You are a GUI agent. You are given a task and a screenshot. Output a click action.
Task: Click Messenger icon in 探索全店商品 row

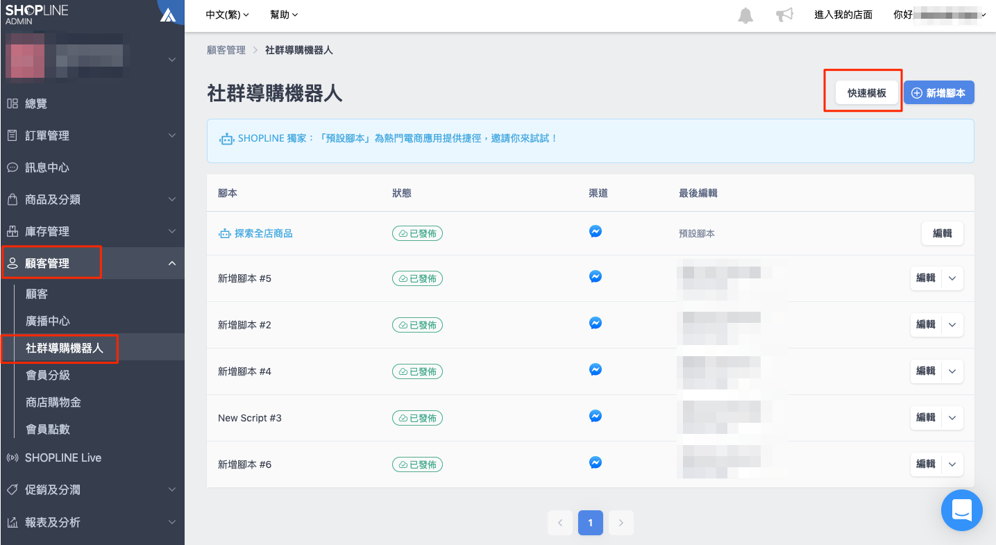[x=595, y=231]
